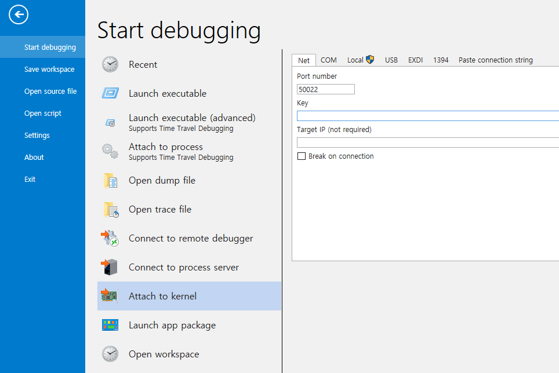Click the Start debugging page heading
The width and height of the screenshot is (559, 373).
tap(179, 31)
